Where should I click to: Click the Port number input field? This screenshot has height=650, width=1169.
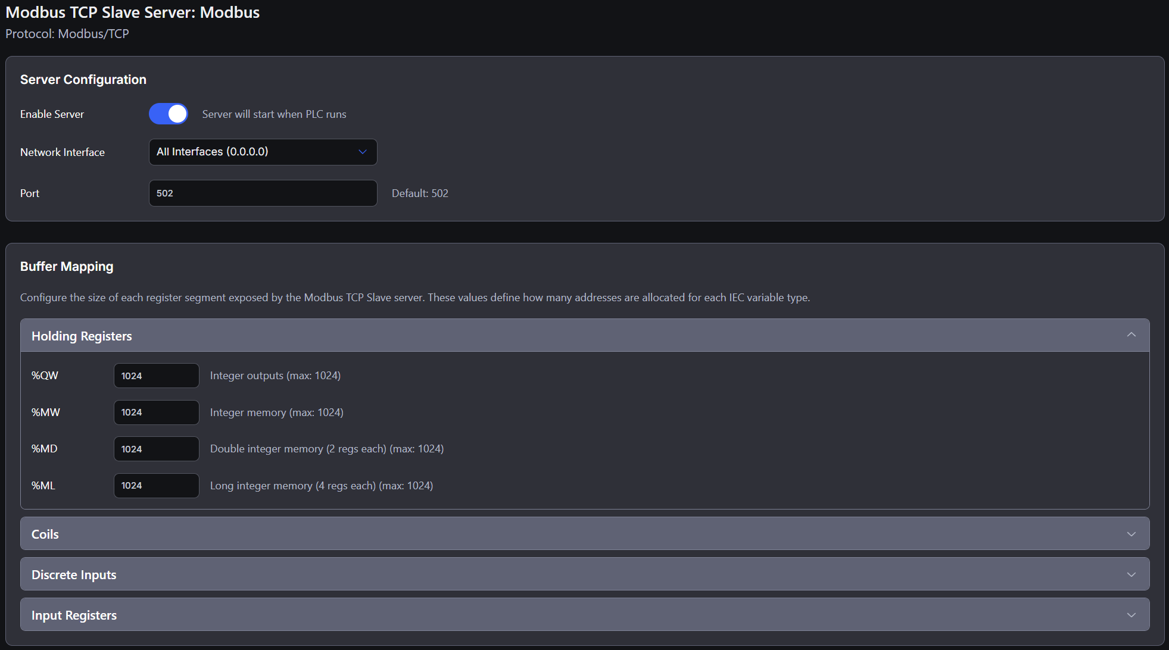pyautogui.click(x=262, y=193)
